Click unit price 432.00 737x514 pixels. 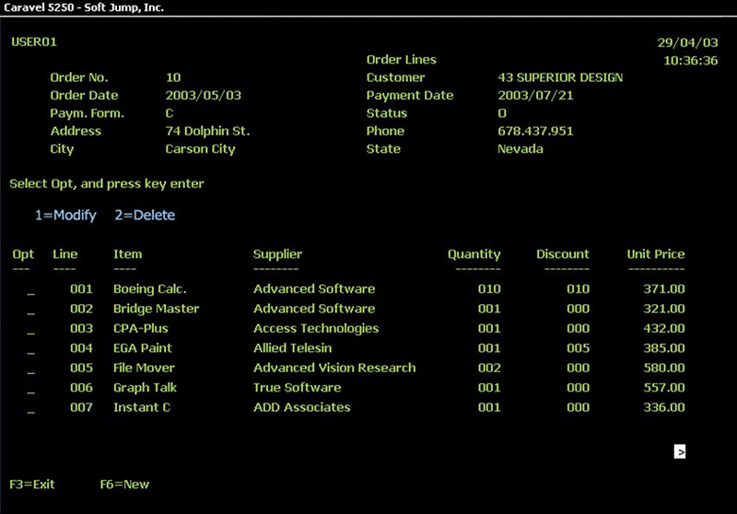coord(664,329)
